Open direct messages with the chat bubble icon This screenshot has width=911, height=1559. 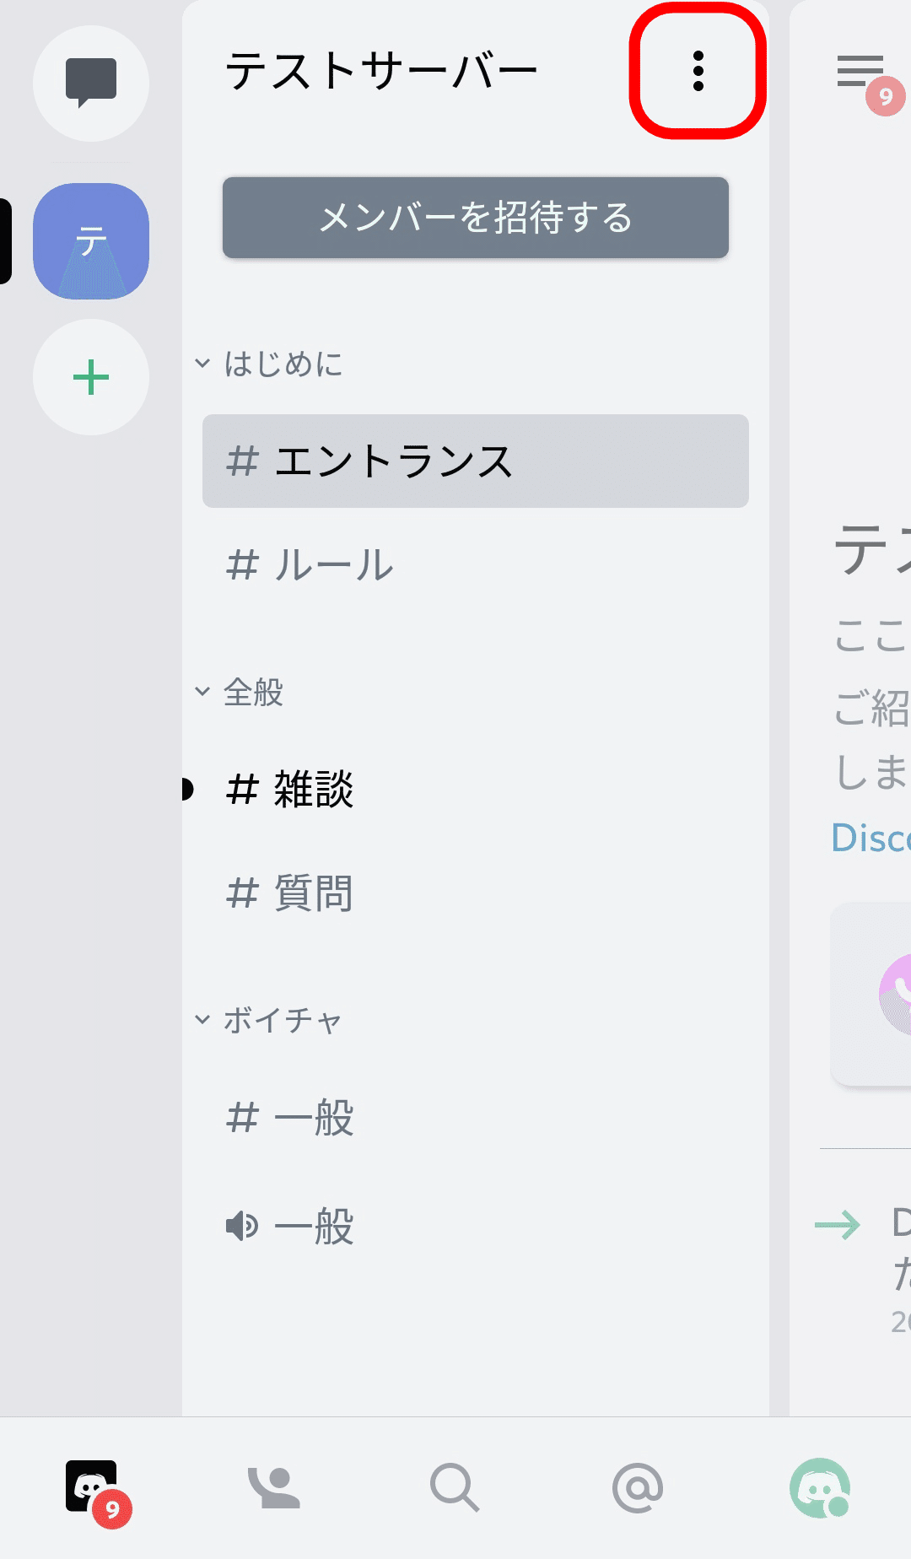[x=91, y=83]
